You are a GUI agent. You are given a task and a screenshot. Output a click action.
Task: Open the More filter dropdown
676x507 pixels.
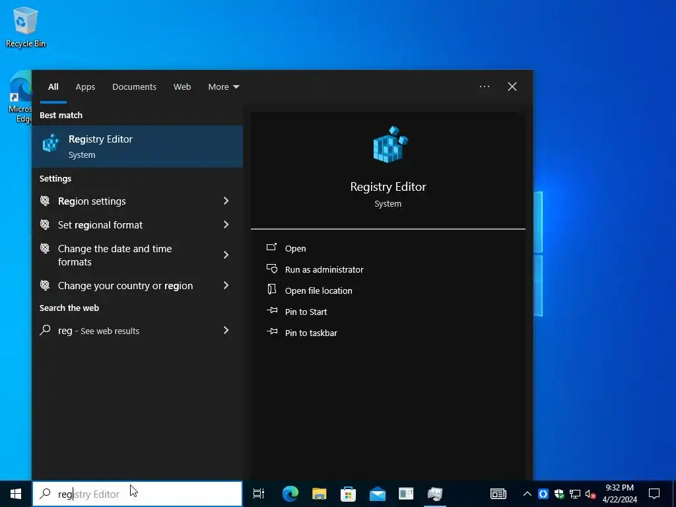pyautogui.click(x=223, y=86)
